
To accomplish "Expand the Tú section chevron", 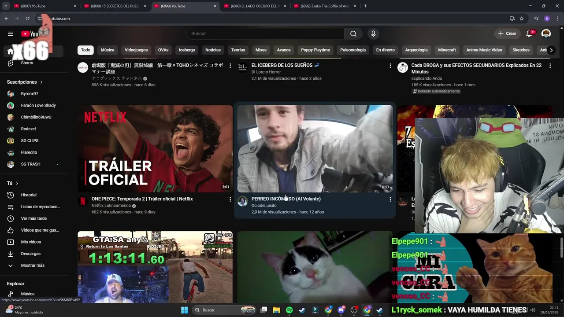I will tap(17, 183).
